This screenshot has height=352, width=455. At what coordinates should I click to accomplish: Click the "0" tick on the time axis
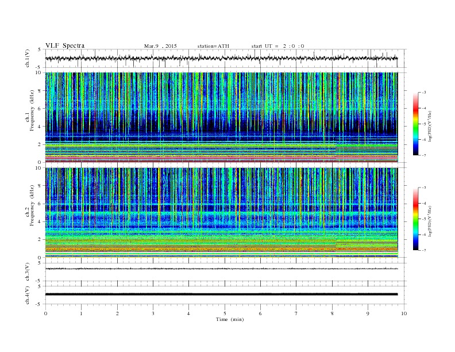(45, 313)
